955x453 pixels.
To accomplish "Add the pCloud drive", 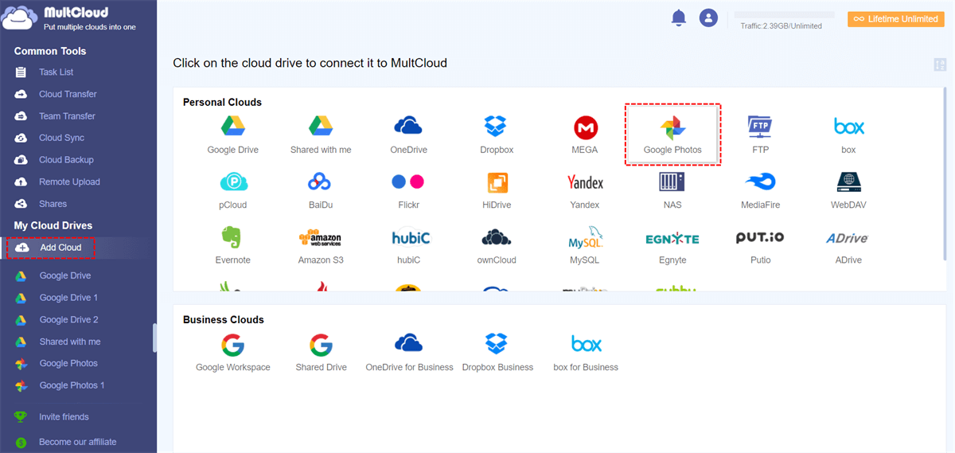I will 232,189.
